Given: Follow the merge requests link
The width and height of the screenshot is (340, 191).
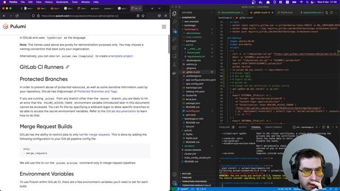Looking at the screenshot, I should (99, 134).
